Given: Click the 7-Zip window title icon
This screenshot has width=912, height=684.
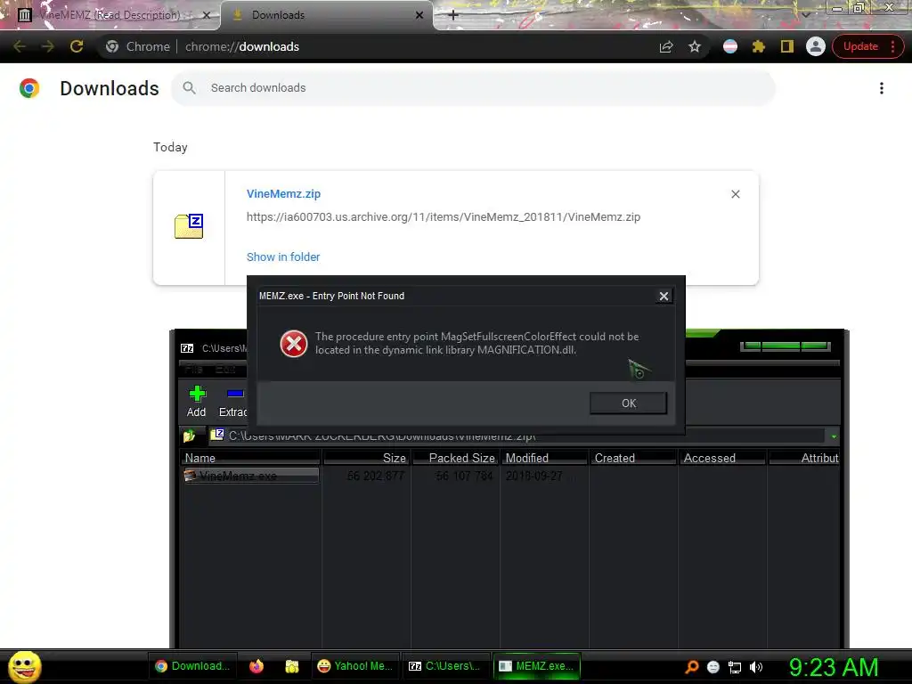Looking at the screenshot, I should [x=187, y=348].
